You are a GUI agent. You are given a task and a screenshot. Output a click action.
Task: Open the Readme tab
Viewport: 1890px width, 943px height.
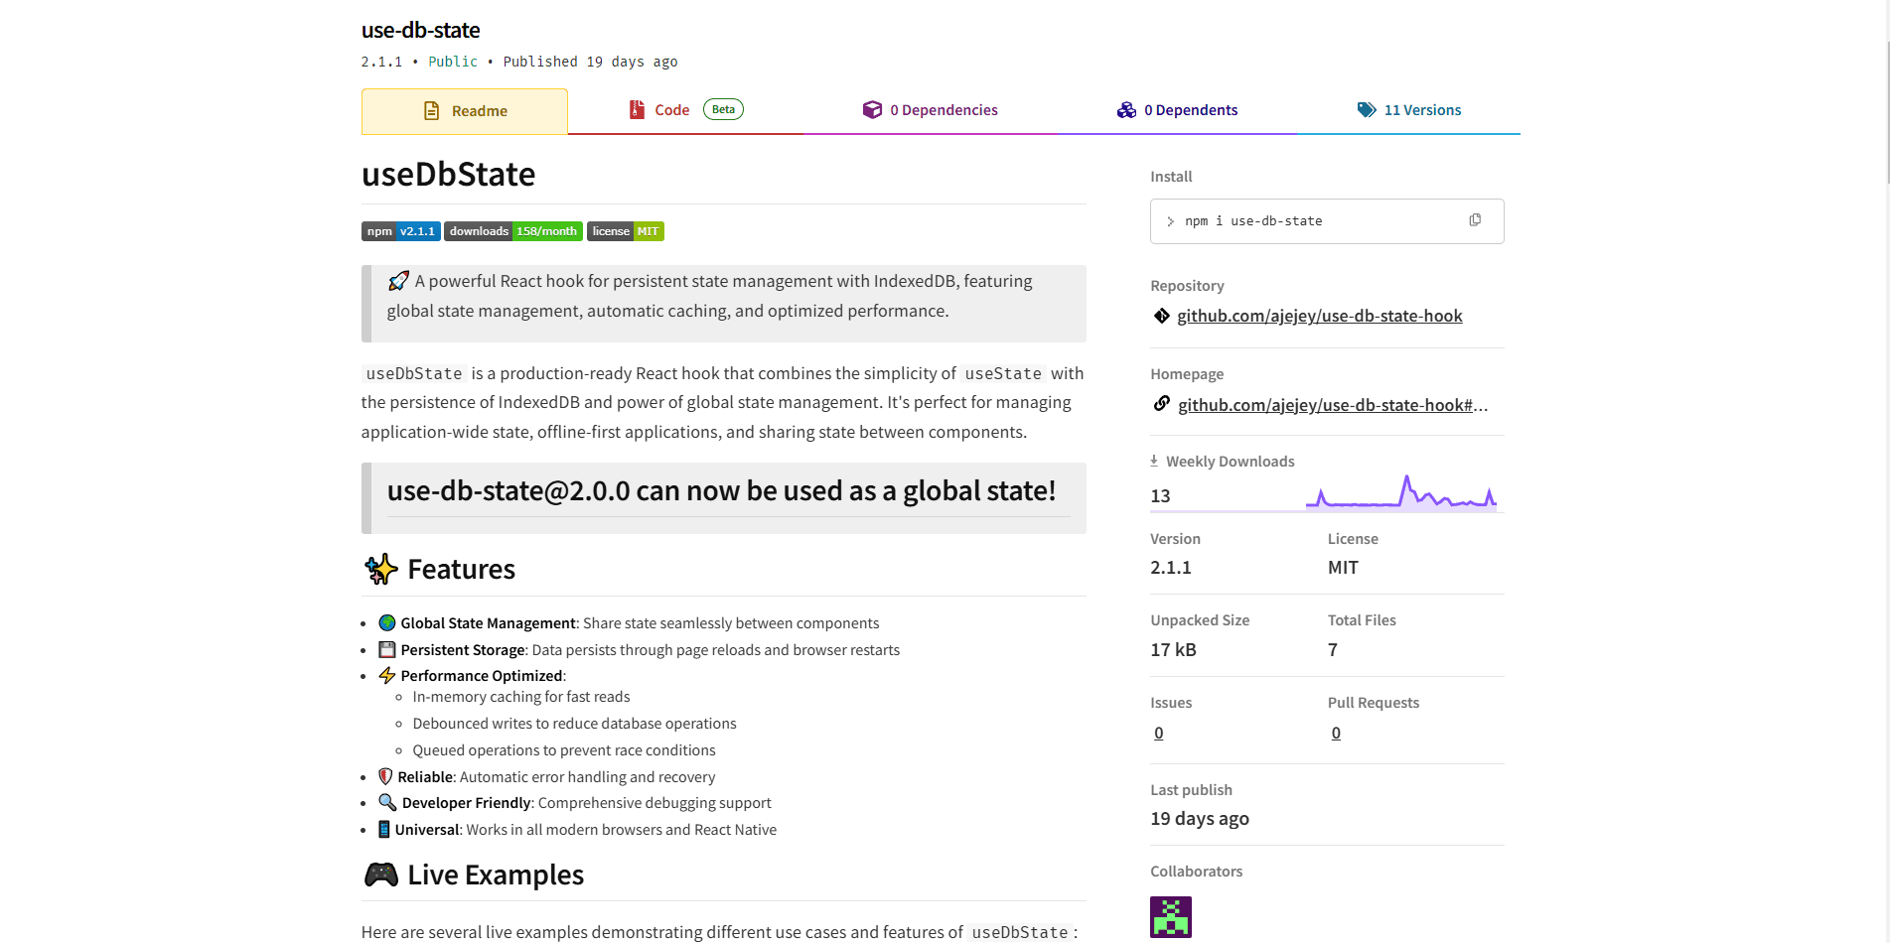pyautogui.click(x=465, y=111)
